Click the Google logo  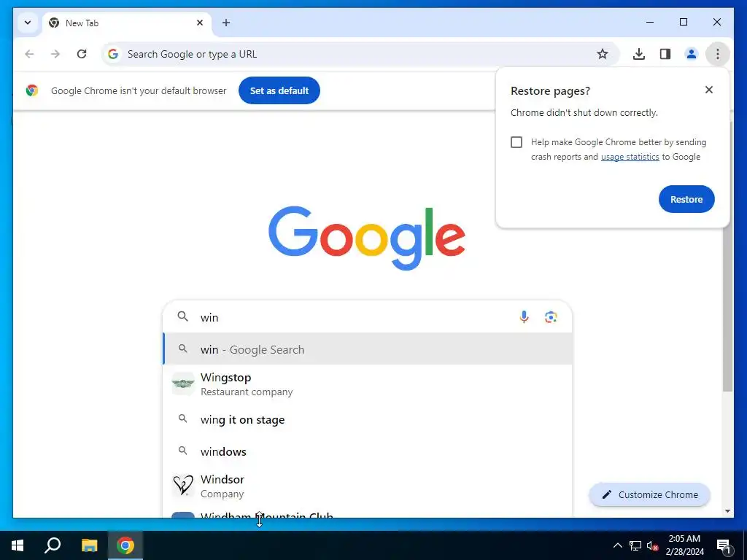[x=367, y=238]
